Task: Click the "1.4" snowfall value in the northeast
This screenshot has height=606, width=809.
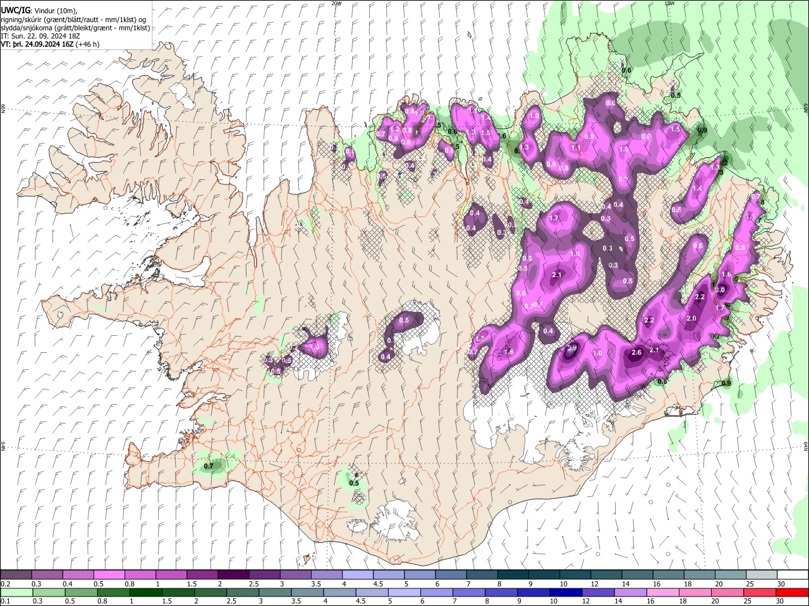Action: click(697, 188)
